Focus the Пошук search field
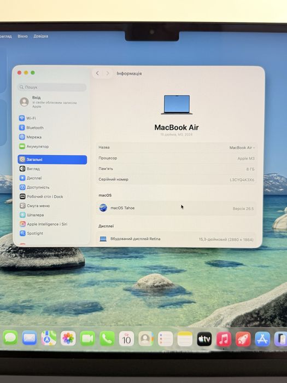This screenshot has height=383, width=287. (x=52, y=87)
